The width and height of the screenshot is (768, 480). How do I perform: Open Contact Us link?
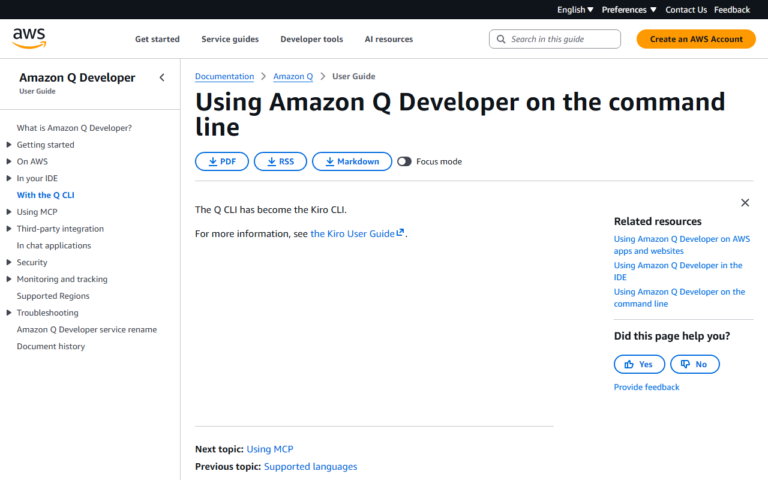tap(686, 10)
